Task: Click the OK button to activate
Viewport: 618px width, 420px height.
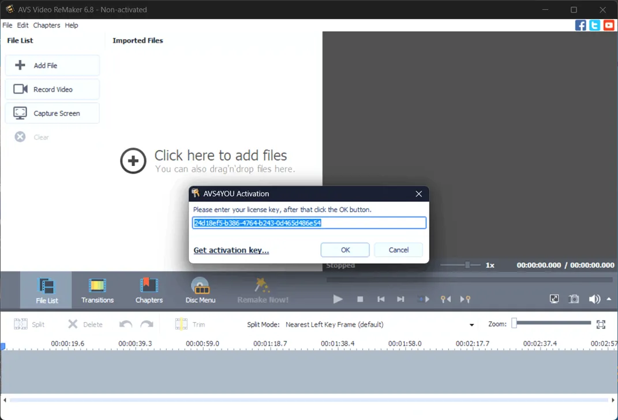Action: pyautogui.click(x=344, y=249)
